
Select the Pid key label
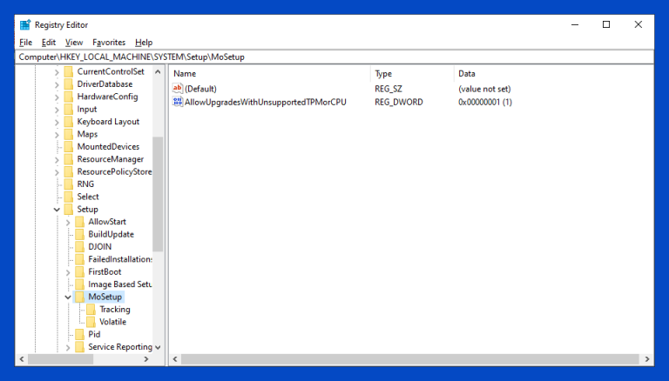point(94,334)
